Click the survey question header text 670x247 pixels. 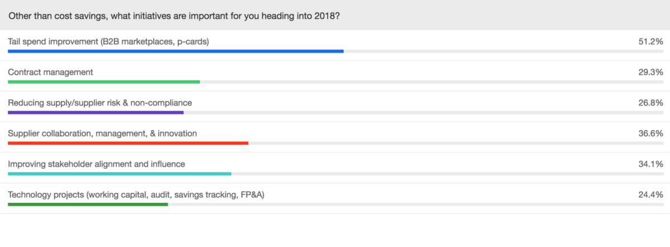175,15
